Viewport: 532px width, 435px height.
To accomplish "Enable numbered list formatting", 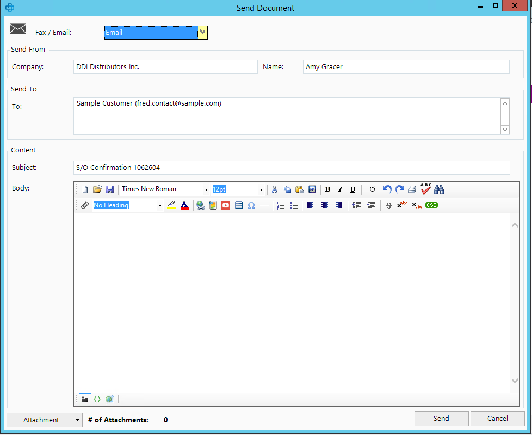I will click(x=281, y=205).
